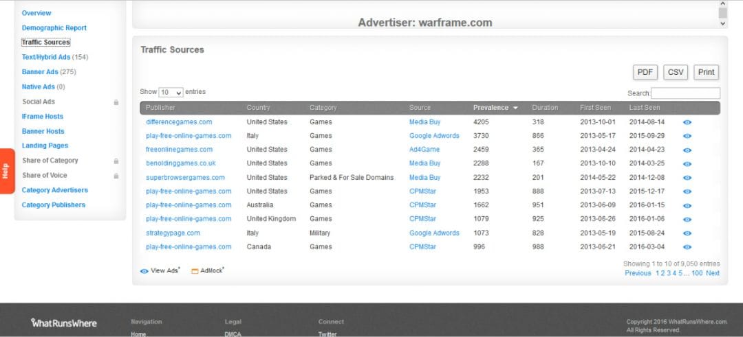743x337 pixels.
Task: Click the Social Ads lock icon
Action: pyautogui.click(x=116, y=102)
